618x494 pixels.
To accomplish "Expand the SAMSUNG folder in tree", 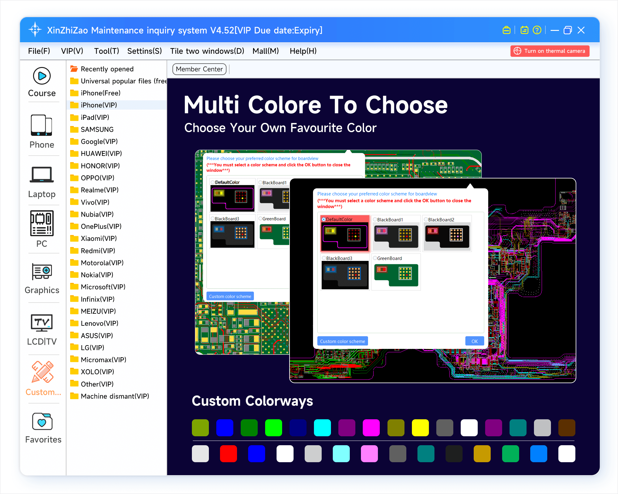I will point(97,129).
